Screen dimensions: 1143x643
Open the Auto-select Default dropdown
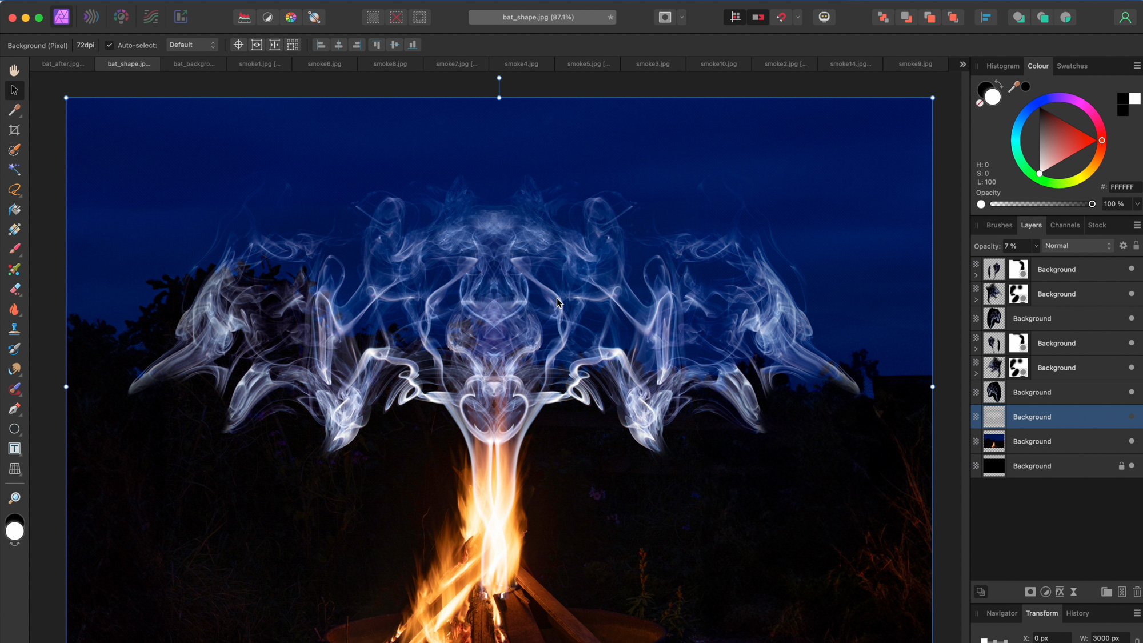tap(192, 45)
